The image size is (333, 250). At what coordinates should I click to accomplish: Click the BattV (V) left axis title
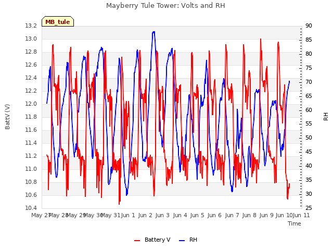pyautogui.click(x=7, y=117)
